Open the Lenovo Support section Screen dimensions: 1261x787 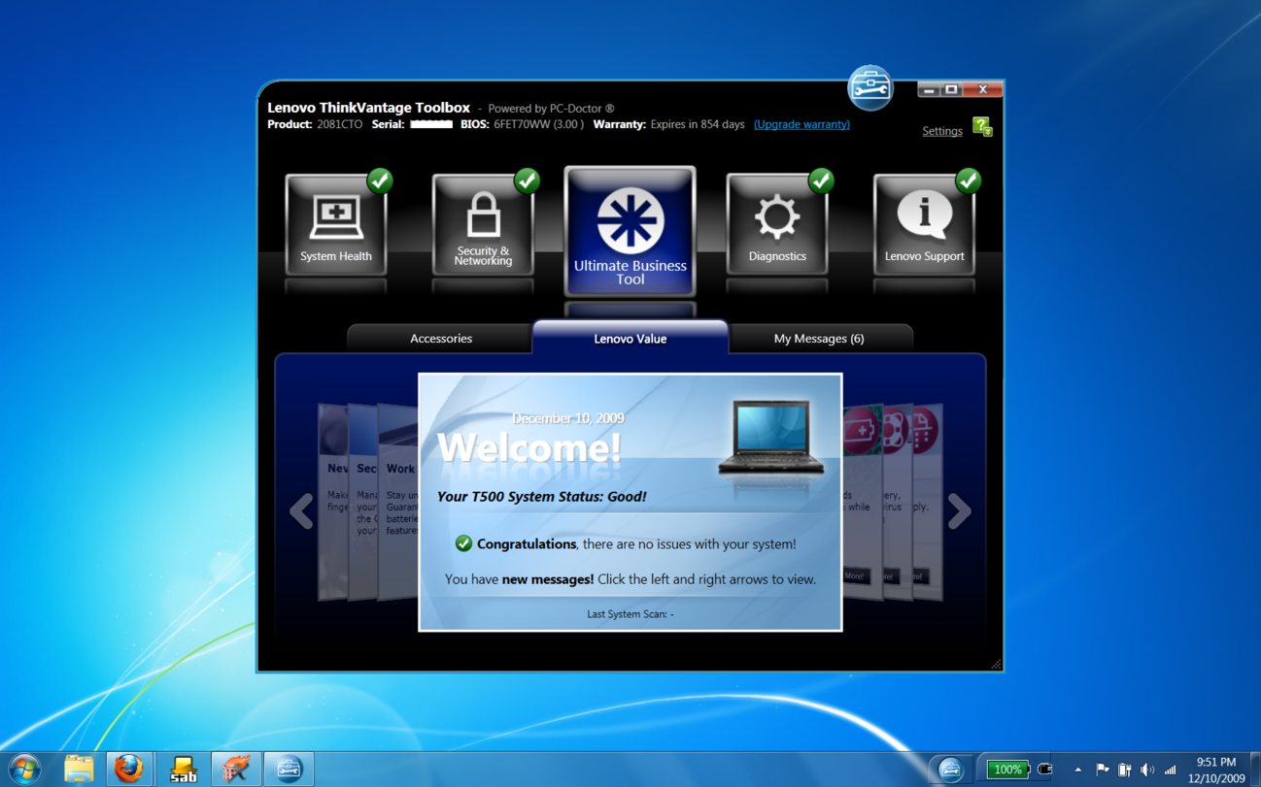(924, 224)
